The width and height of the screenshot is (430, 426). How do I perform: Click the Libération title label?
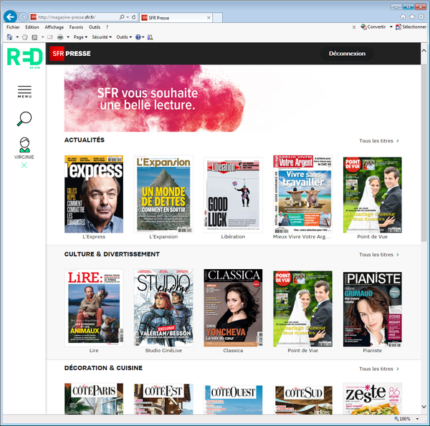233,237
